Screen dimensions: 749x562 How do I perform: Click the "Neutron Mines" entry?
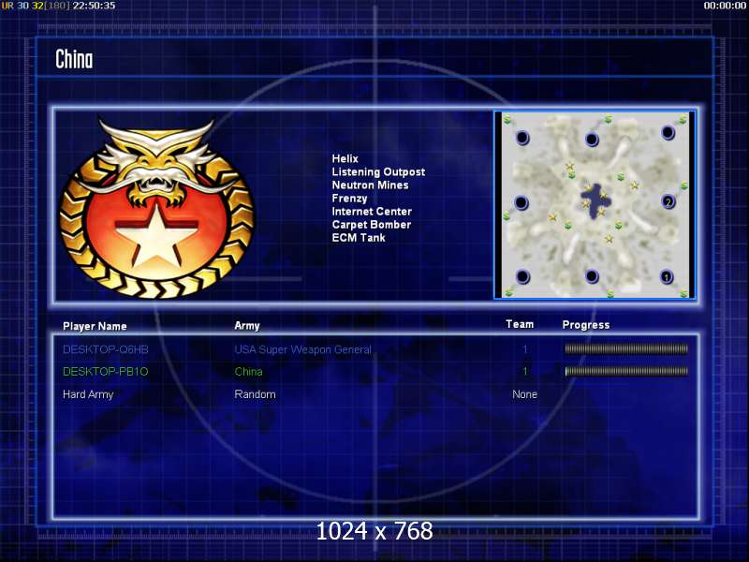pos(370,185)
